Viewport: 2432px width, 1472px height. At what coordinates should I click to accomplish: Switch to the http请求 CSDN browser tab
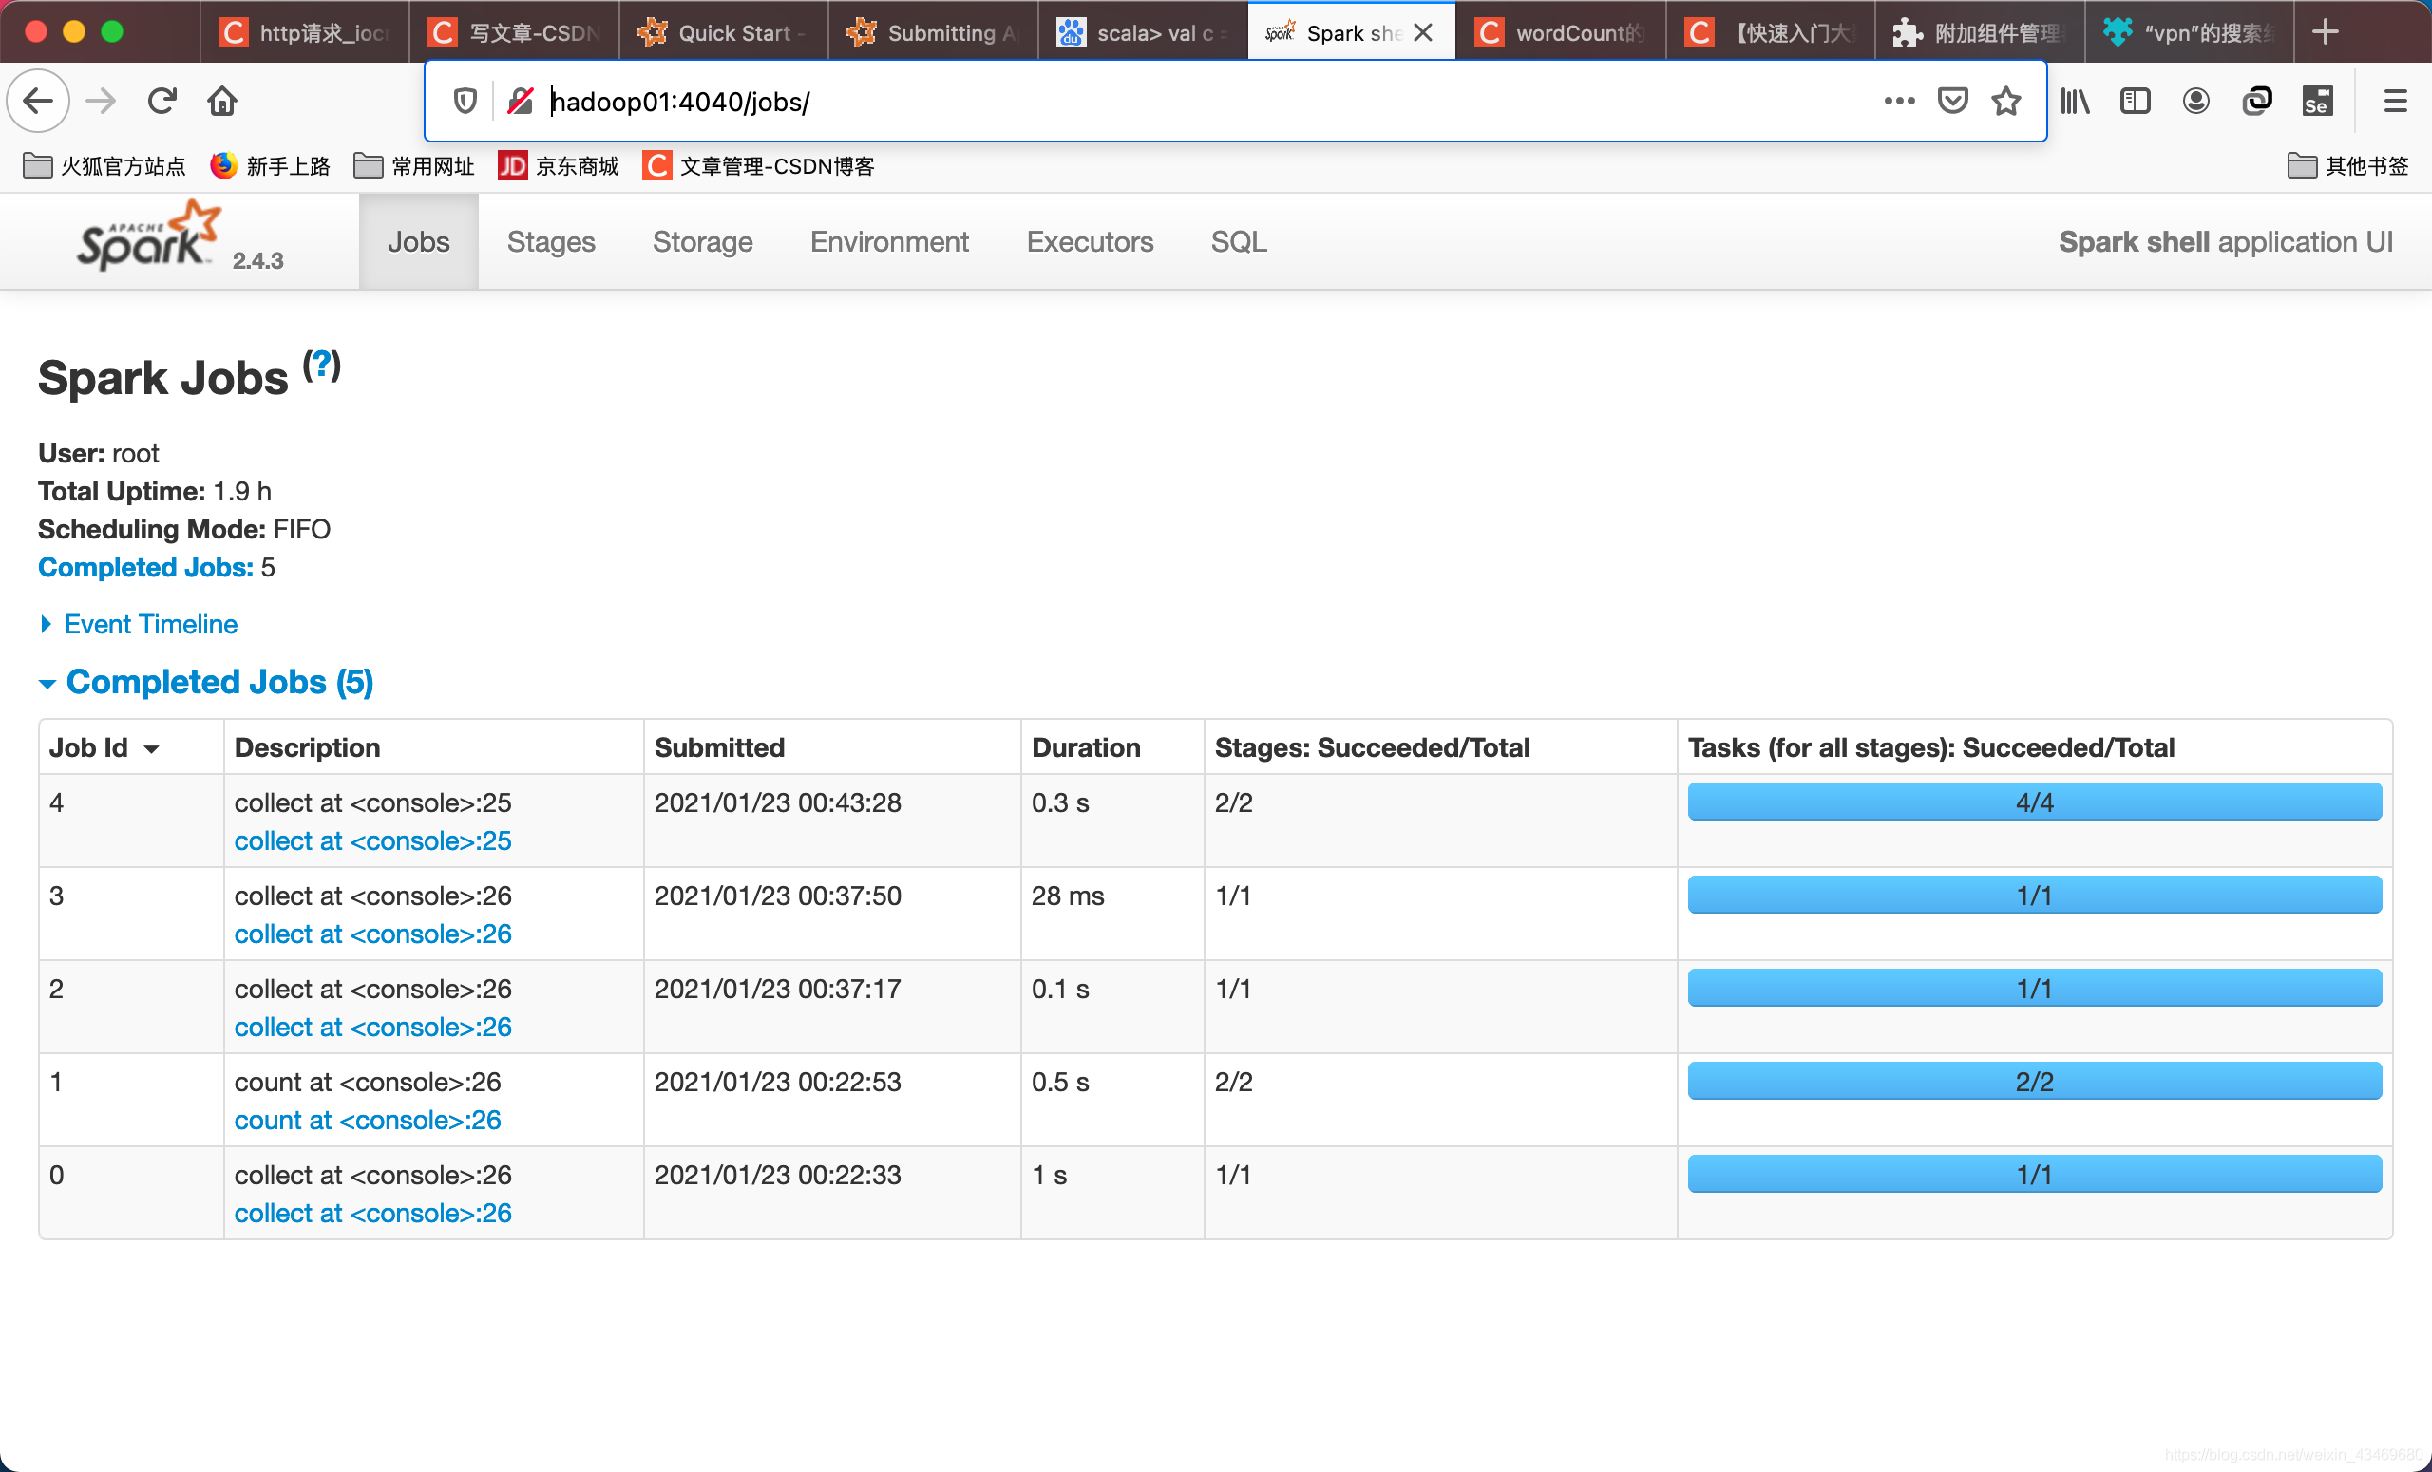tap(304, 32)
